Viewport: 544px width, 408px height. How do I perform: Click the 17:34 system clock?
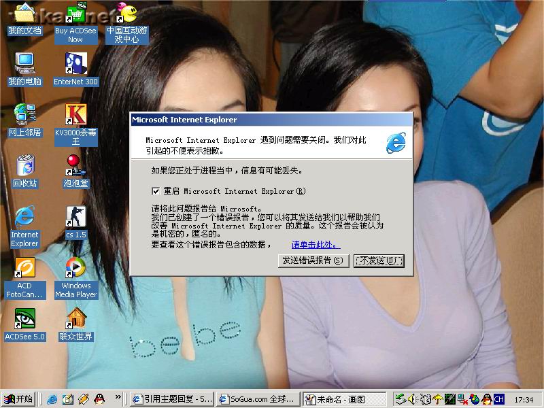pos(524,400)
